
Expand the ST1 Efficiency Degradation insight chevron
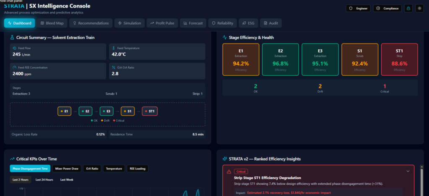tap(408, 171)
